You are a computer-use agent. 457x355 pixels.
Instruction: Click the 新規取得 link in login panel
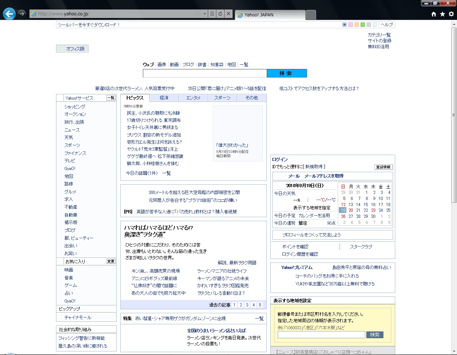314,167
